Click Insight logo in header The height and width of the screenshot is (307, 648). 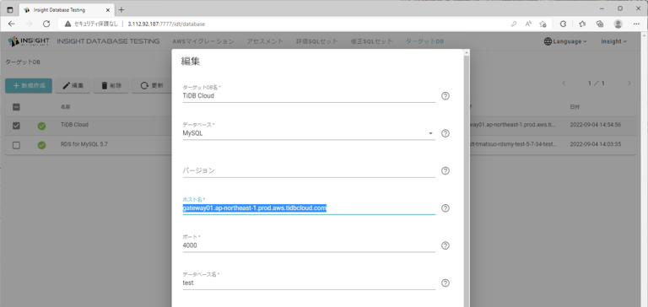(29, 41)
